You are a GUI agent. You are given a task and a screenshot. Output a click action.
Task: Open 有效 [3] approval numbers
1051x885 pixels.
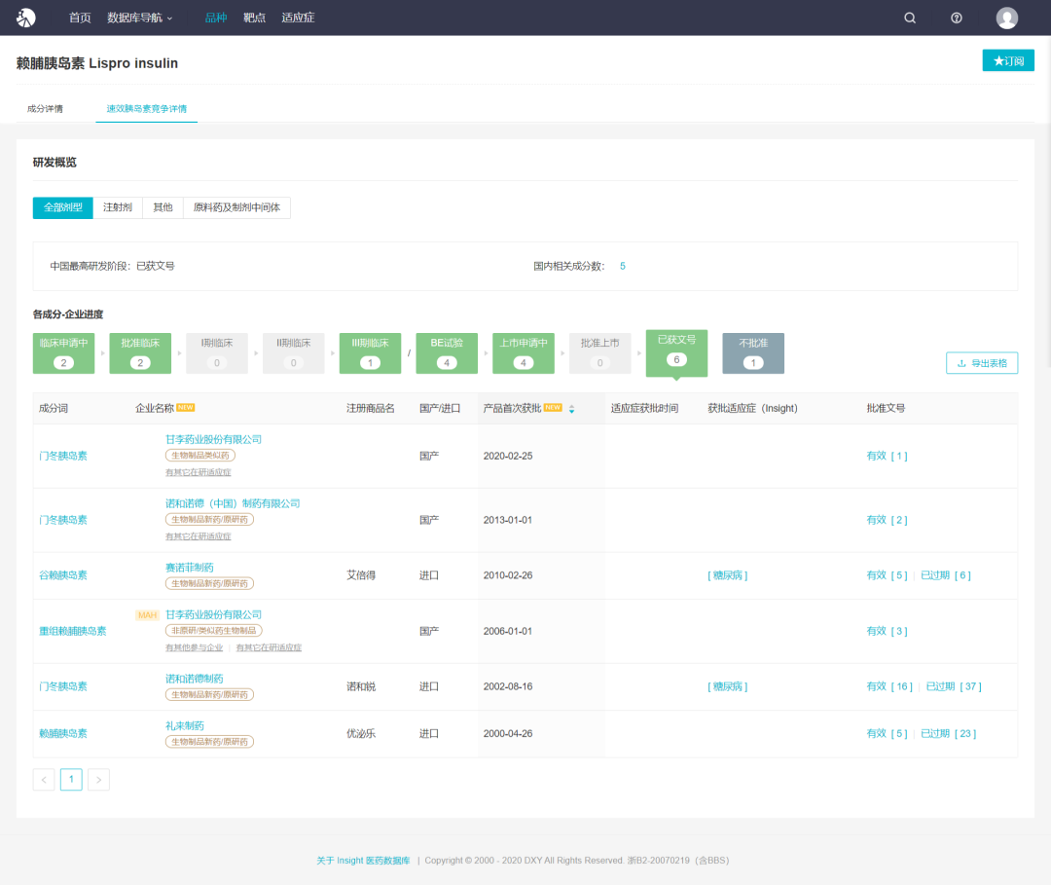pos(887,631)
